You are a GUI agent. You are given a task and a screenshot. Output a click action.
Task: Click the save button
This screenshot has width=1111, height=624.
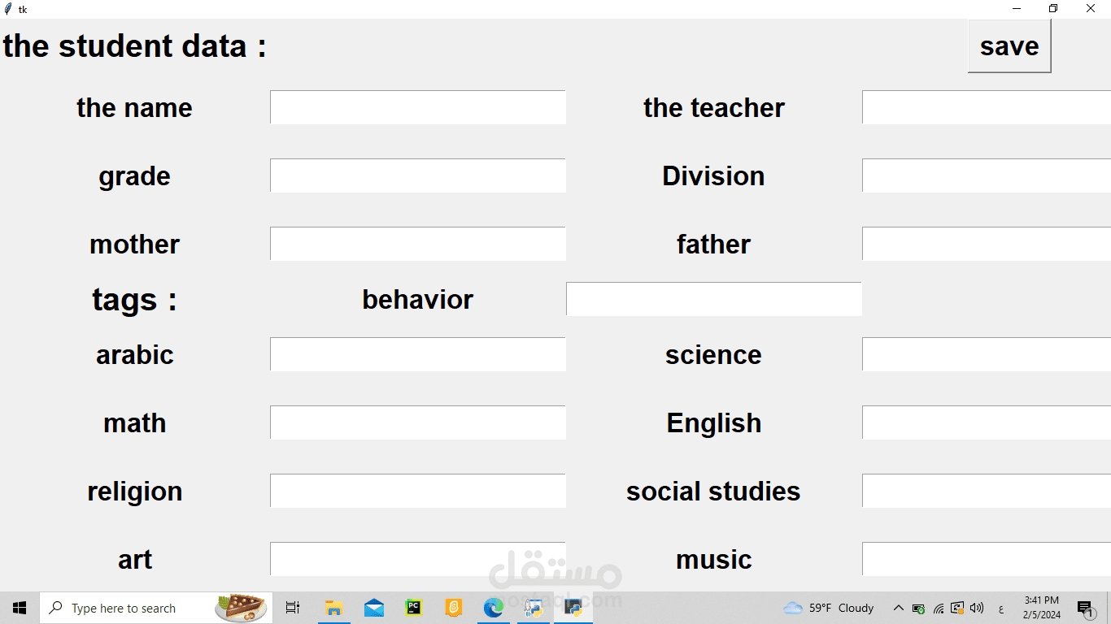[x=1009, y=46]
